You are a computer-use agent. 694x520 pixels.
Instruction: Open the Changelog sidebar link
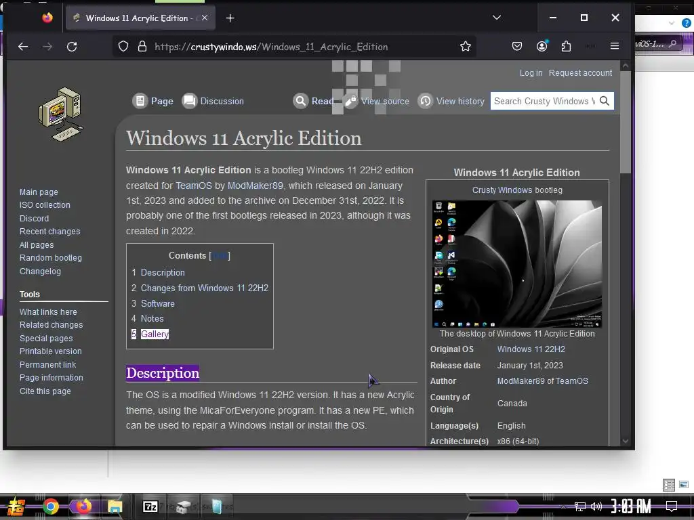pos(40,272)
